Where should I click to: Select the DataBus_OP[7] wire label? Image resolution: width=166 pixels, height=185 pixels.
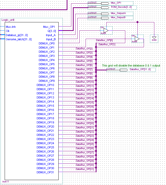84,69
